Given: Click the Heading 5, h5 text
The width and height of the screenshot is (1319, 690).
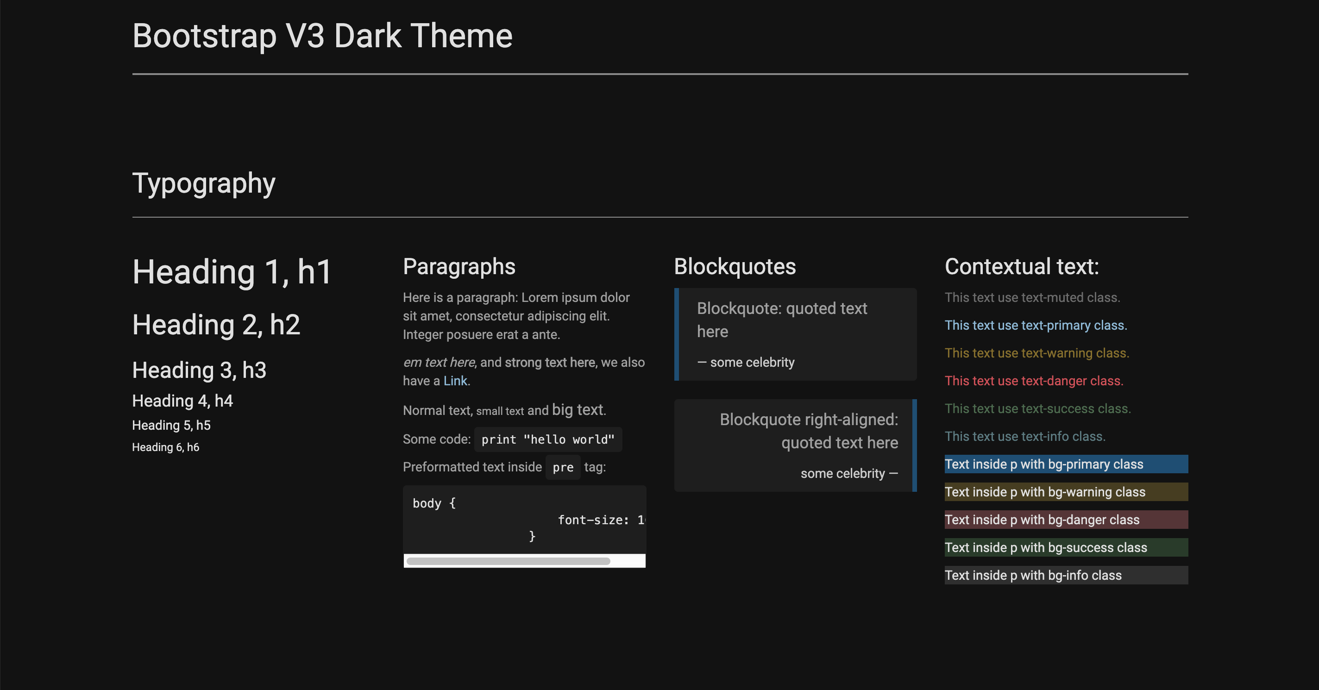Looking at the screenshot, I should click(x=171, y=426).
